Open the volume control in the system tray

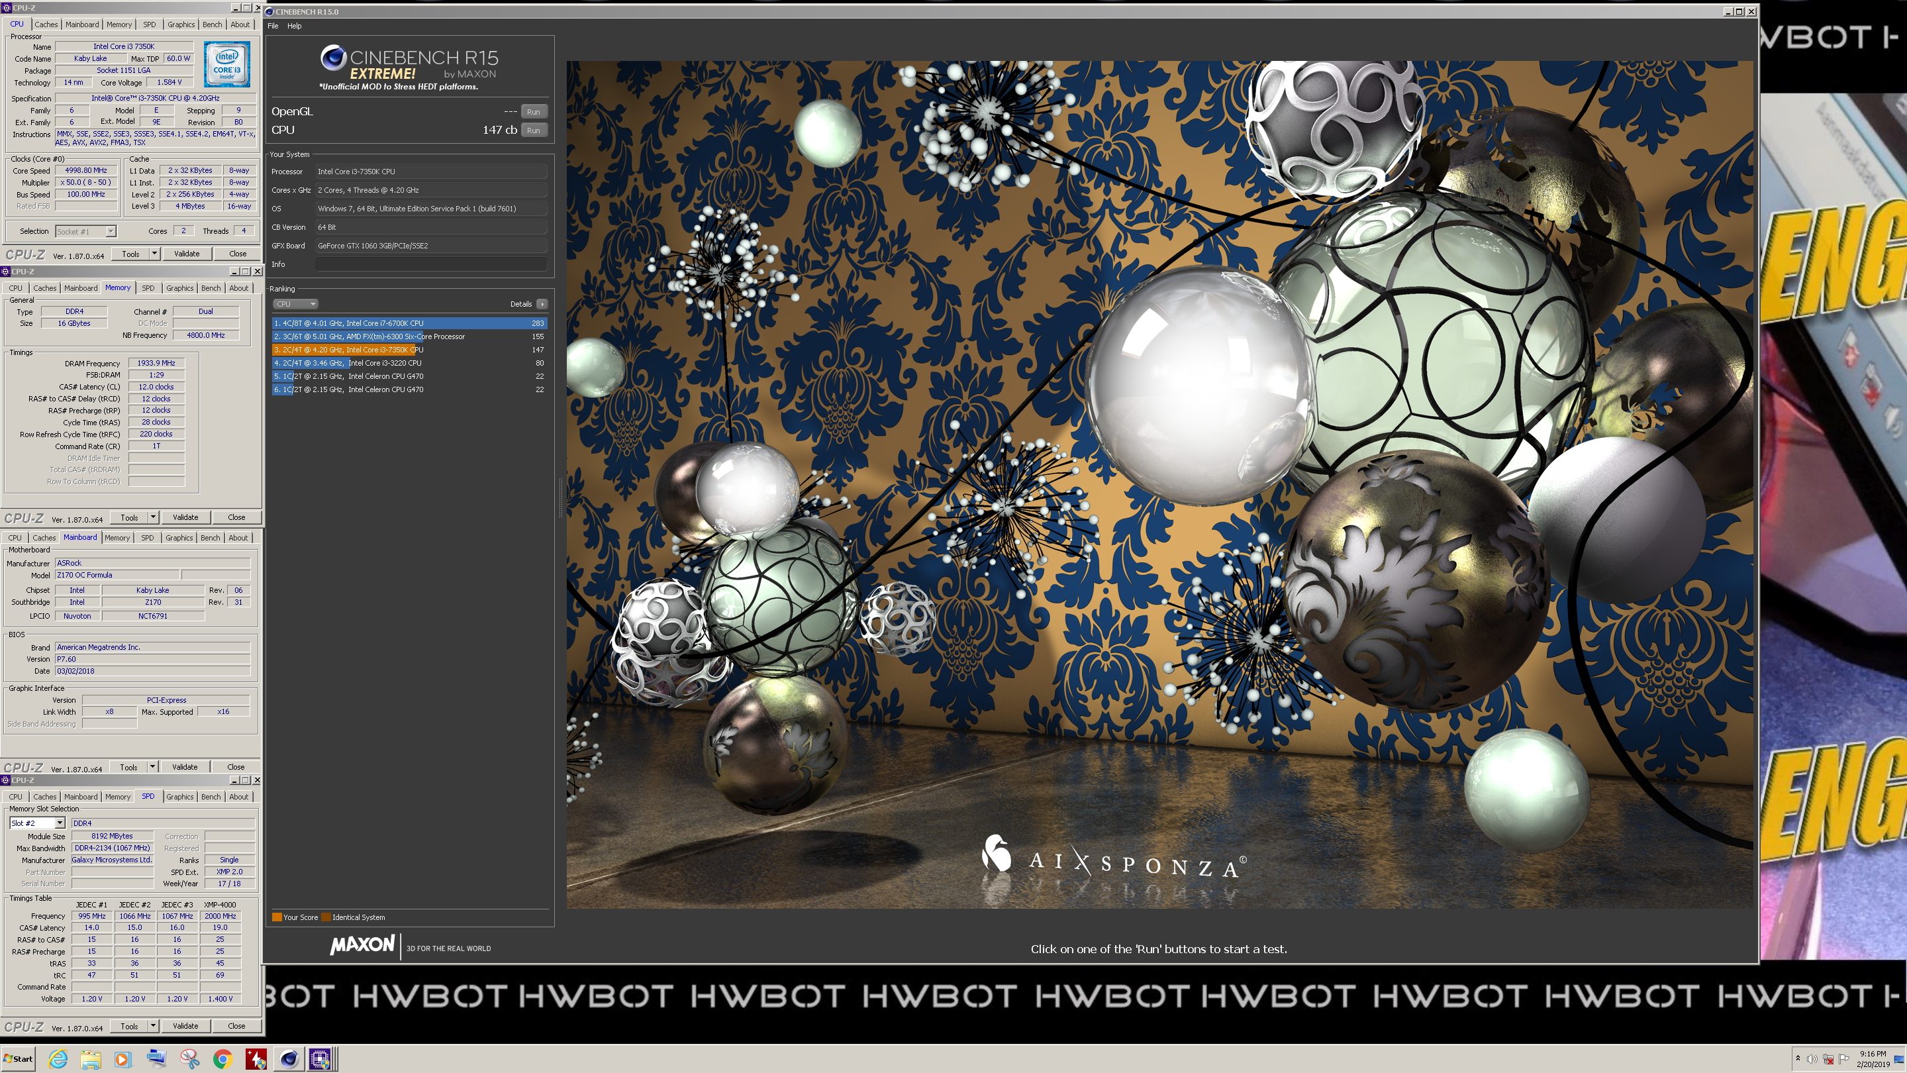point(1812,1059)
